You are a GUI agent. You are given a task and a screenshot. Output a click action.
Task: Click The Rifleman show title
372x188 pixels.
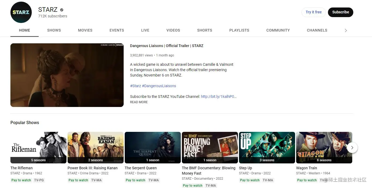(x=21, y=168)
